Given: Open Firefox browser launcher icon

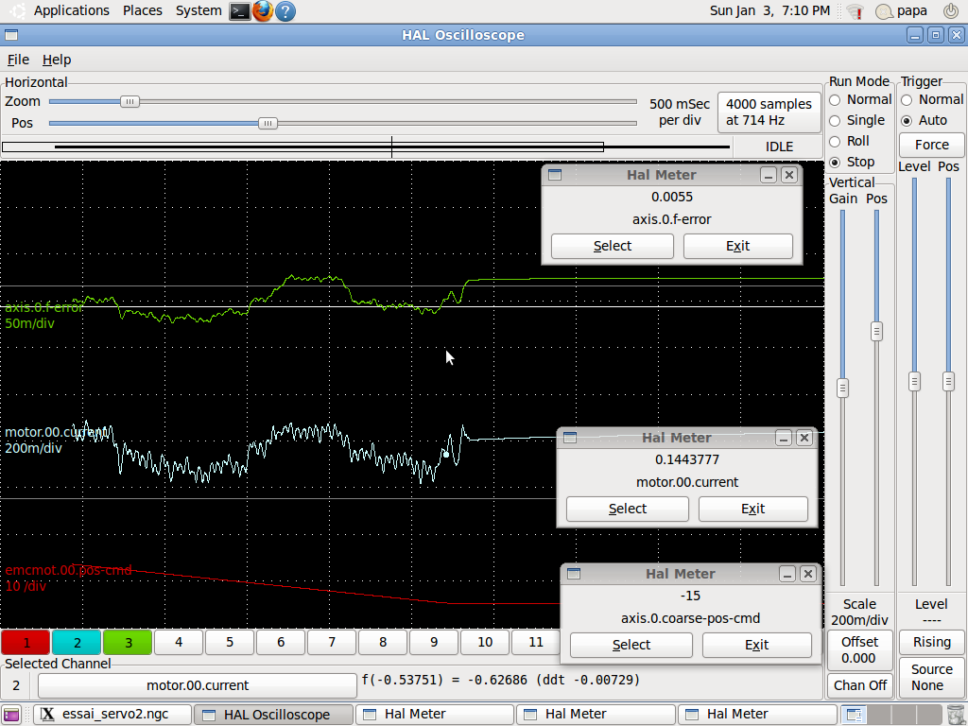Looking at the screenshot, I should click(x=263, y=11).
